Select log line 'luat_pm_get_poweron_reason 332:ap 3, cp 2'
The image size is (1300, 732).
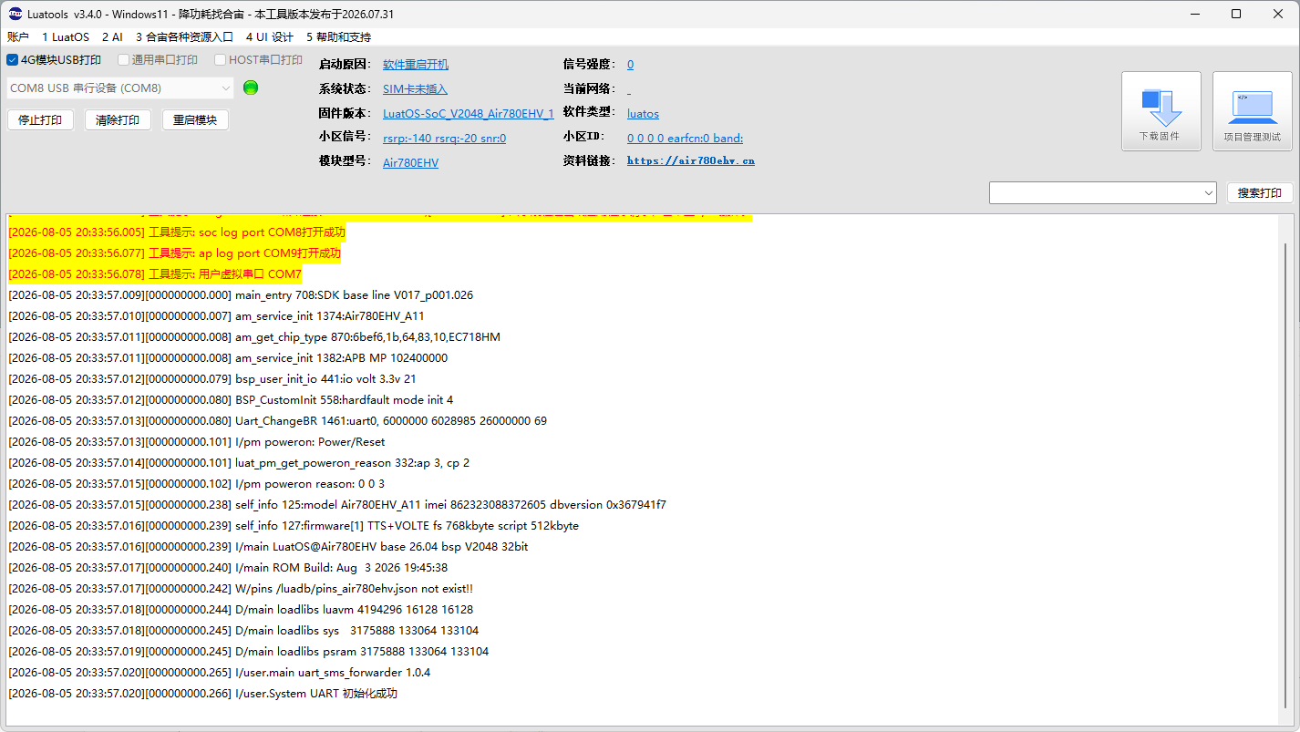pyautogui.click(x=239, y=463)
